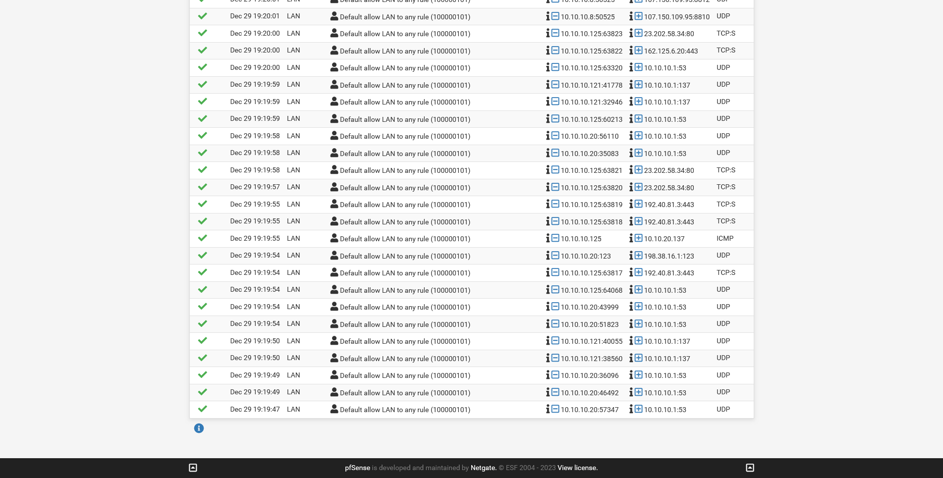Click source address 10.10.10.20:123
This screenshot has height=478, width=943.
click(586, 256)
